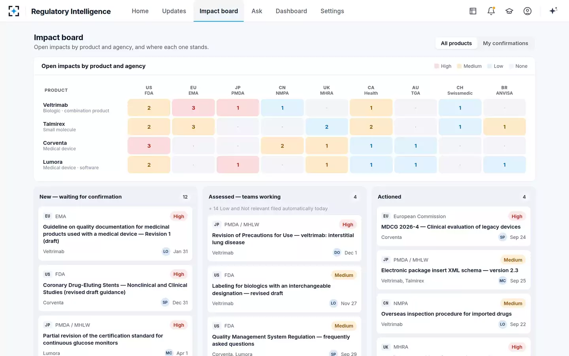
Task: Click the CH Swissmedic column header
Action: tap(460, 90)
